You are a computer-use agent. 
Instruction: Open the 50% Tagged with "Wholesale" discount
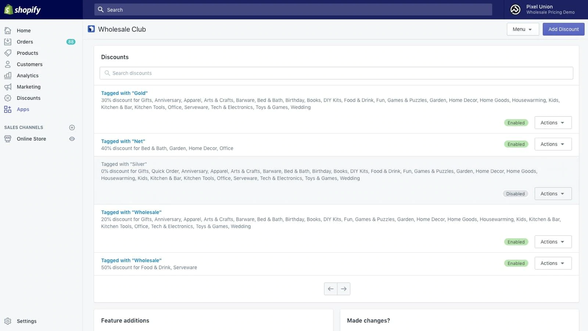pyautogui.click(x=131, y=261)
